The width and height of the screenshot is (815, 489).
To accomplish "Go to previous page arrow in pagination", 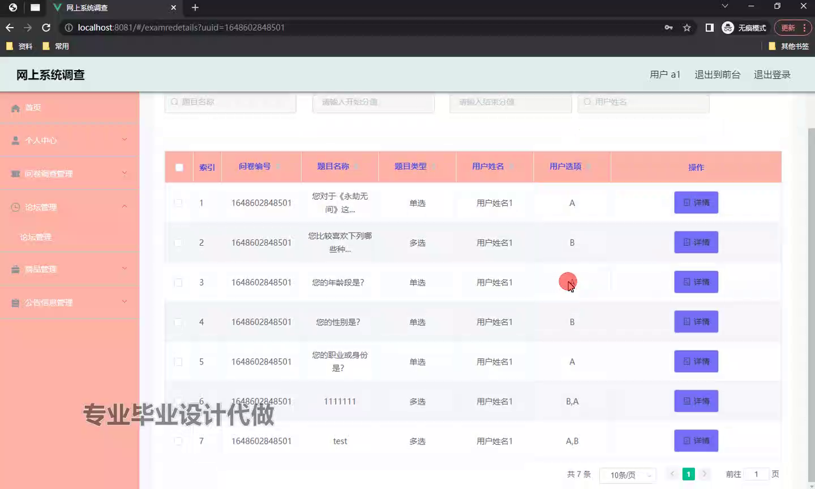I will click(x=672, y=474).
